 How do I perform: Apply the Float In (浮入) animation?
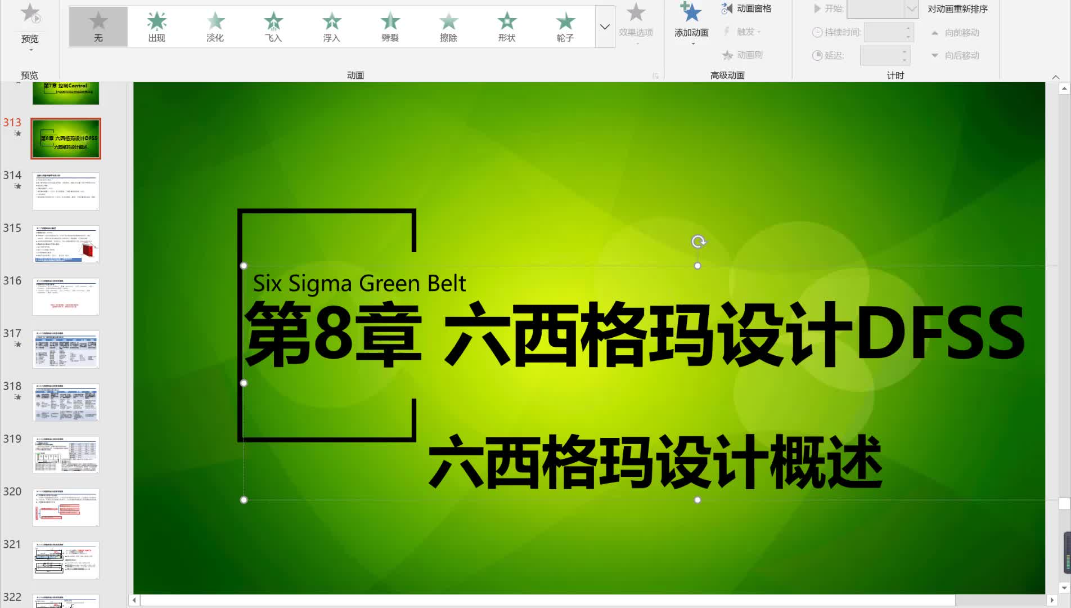tap(332, 26)
